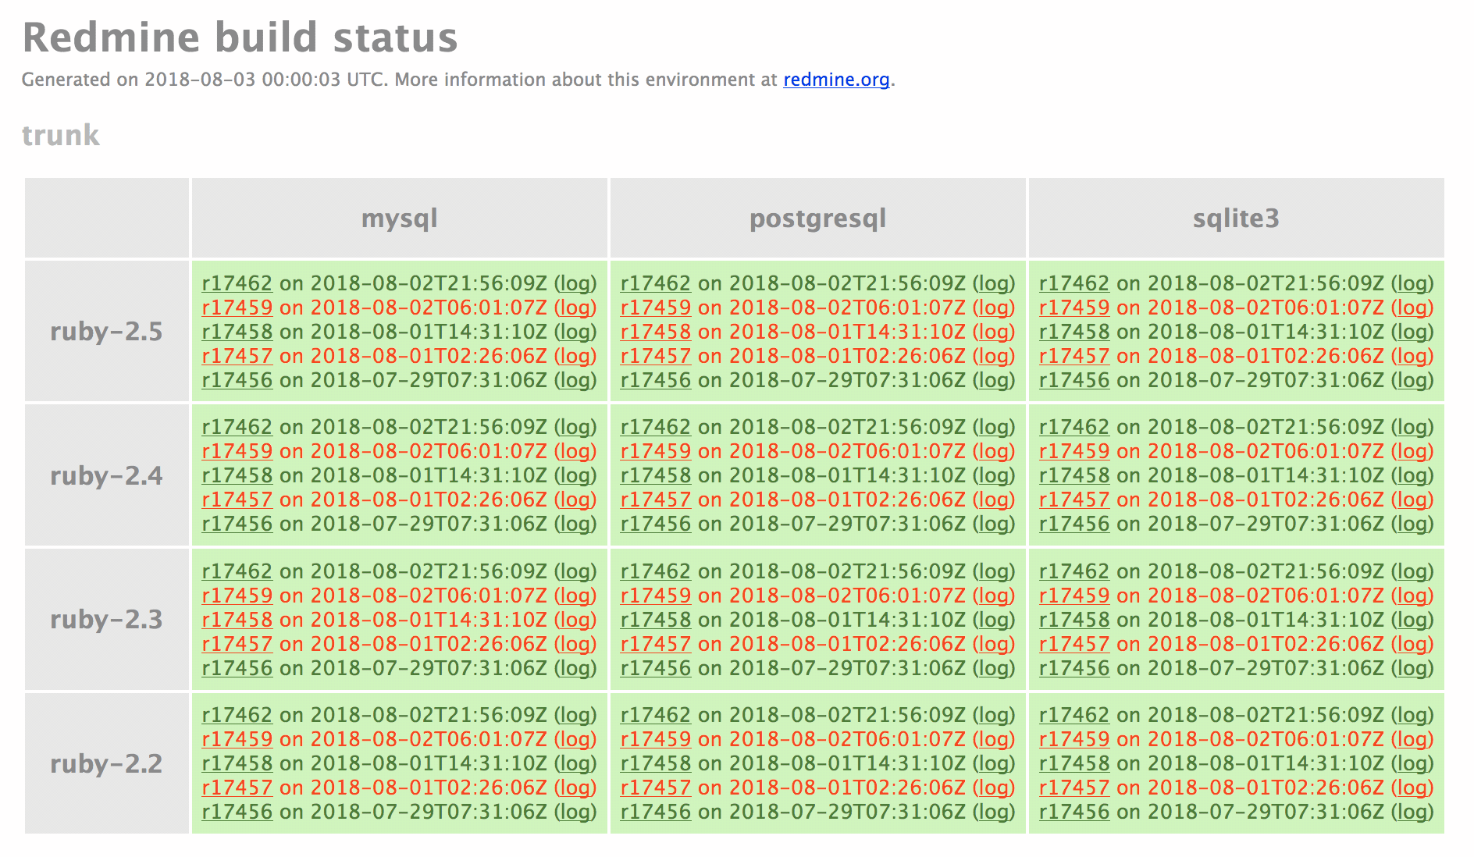Open r17457 link in ruby-2.2 postgresql cell
Screen dimensions: 1474x857
pos(656,788)
